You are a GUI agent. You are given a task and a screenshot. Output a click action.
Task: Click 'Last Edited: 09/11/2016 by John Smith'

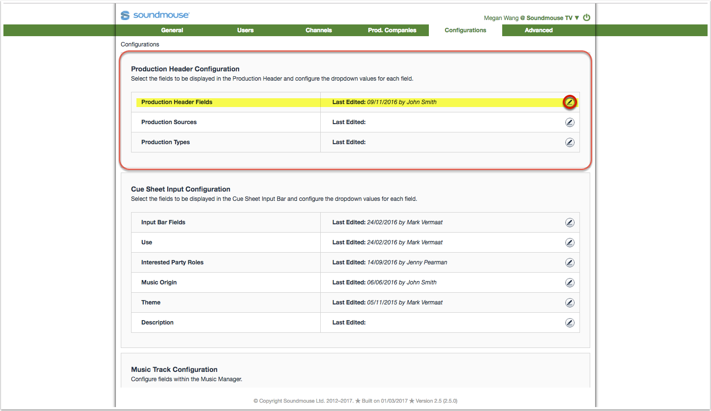[384, 102]
